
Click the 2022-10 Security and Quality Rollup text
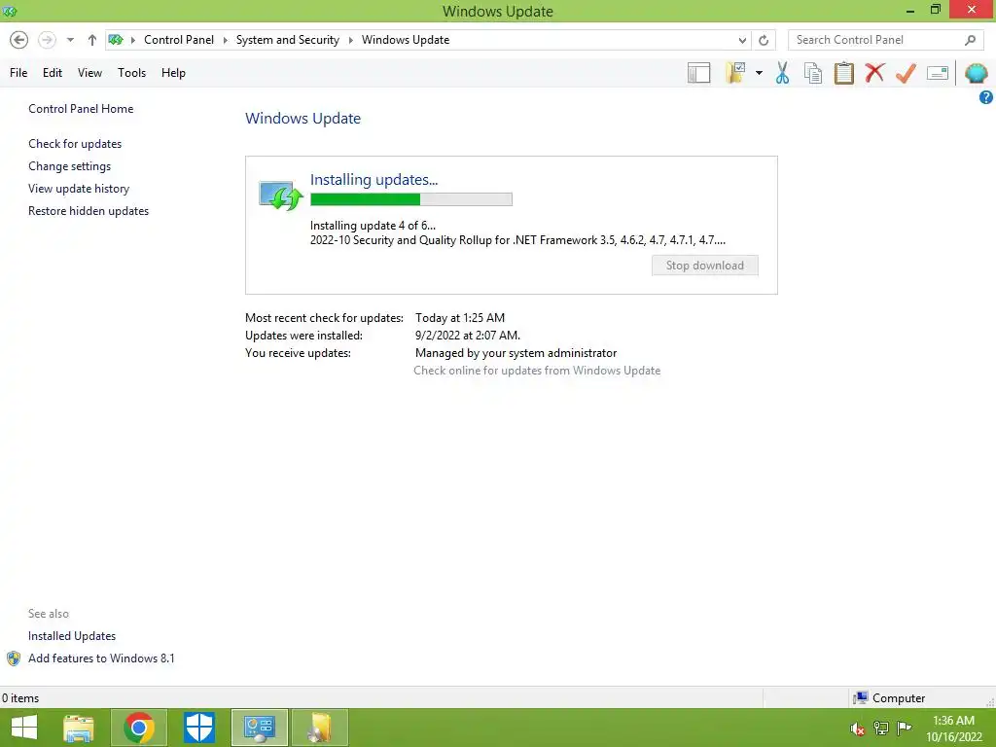(x=517, y=240)
